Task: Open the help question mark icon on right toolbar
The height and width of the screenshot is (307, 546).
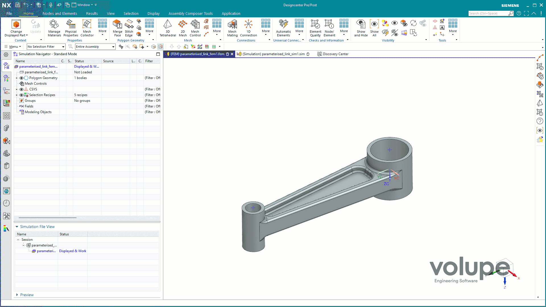Action: [540, 121]
